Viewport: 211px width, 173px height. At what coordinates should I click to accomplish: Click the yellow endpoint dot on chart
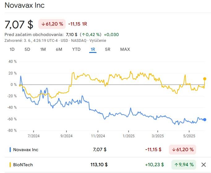205,79
